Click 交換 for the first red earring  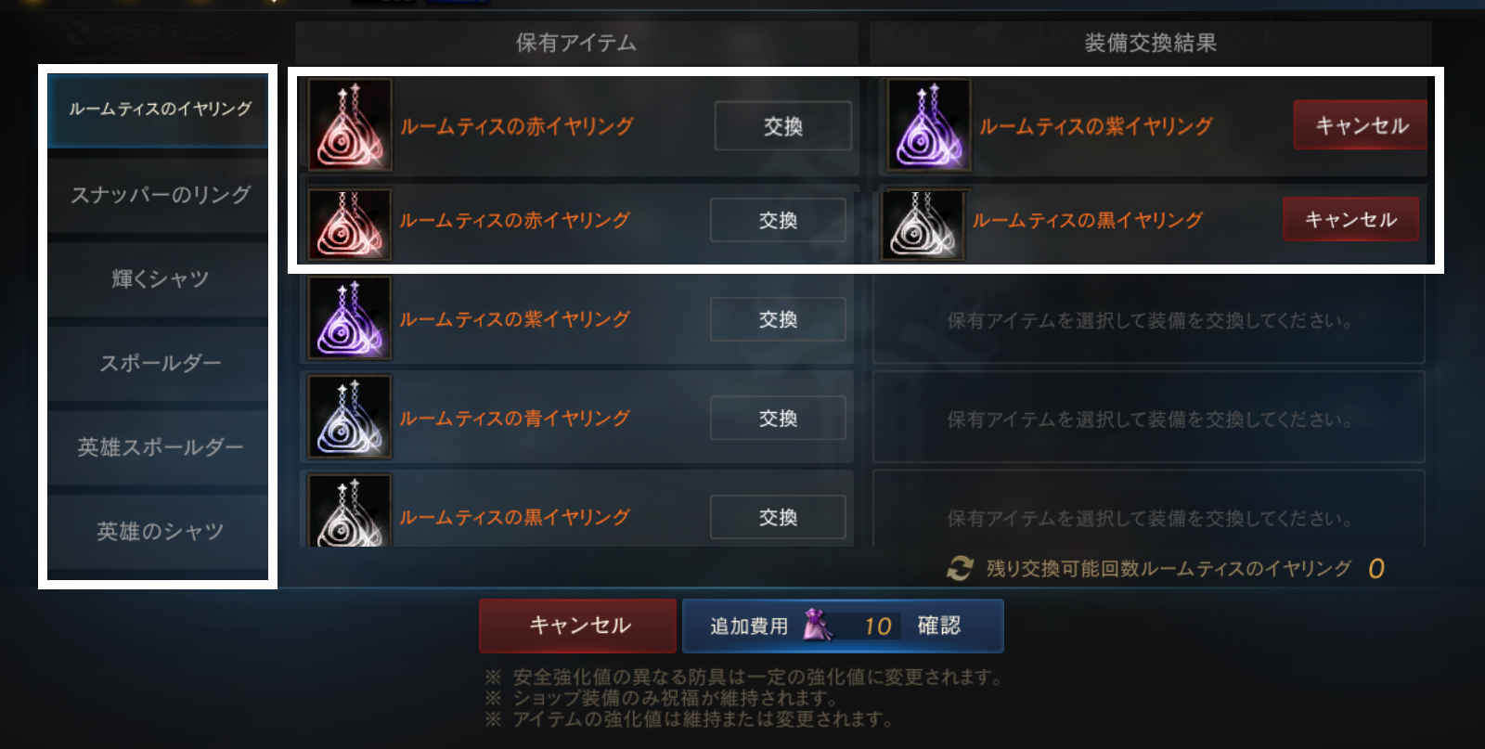pyautogui.click(x=782, y=126)
